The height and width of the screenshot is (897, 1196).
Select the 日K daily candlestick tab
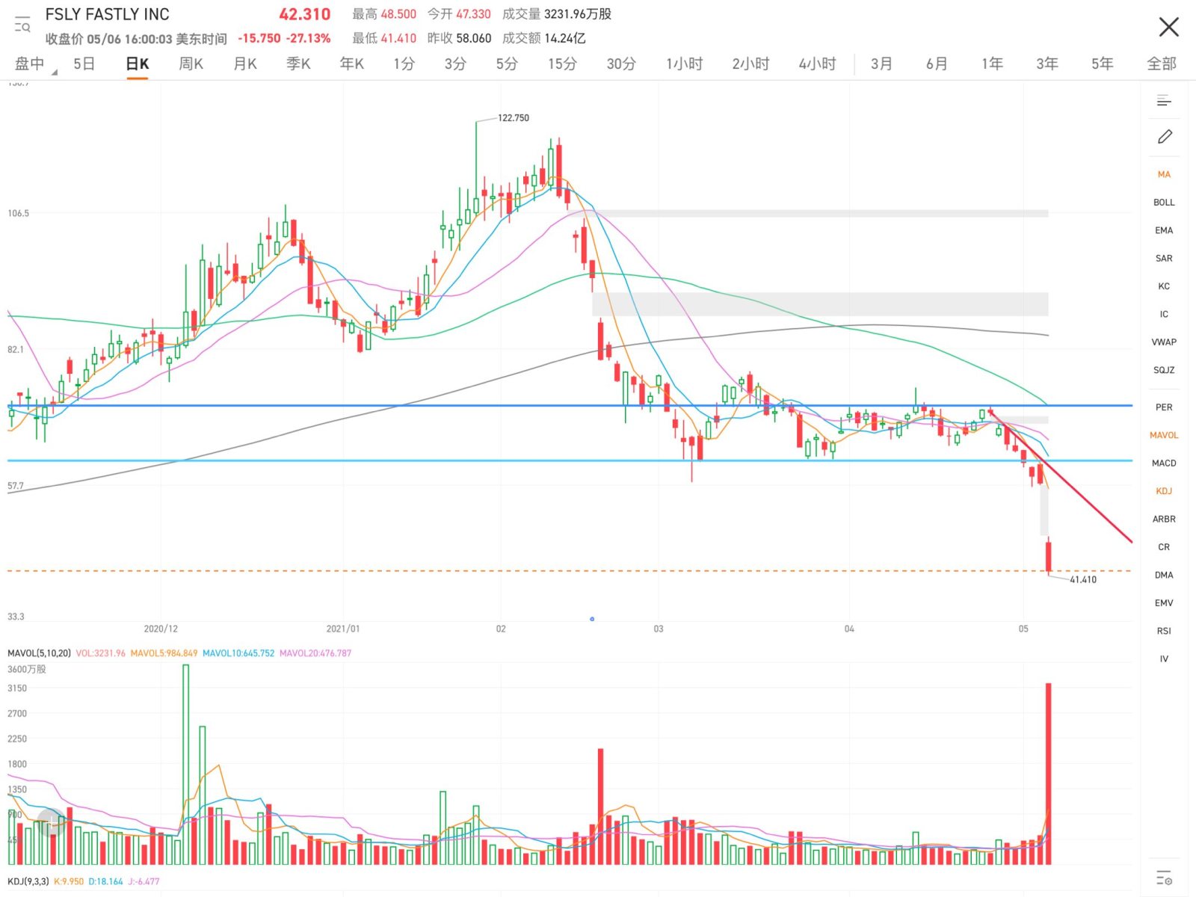click(x=138, y=64)
